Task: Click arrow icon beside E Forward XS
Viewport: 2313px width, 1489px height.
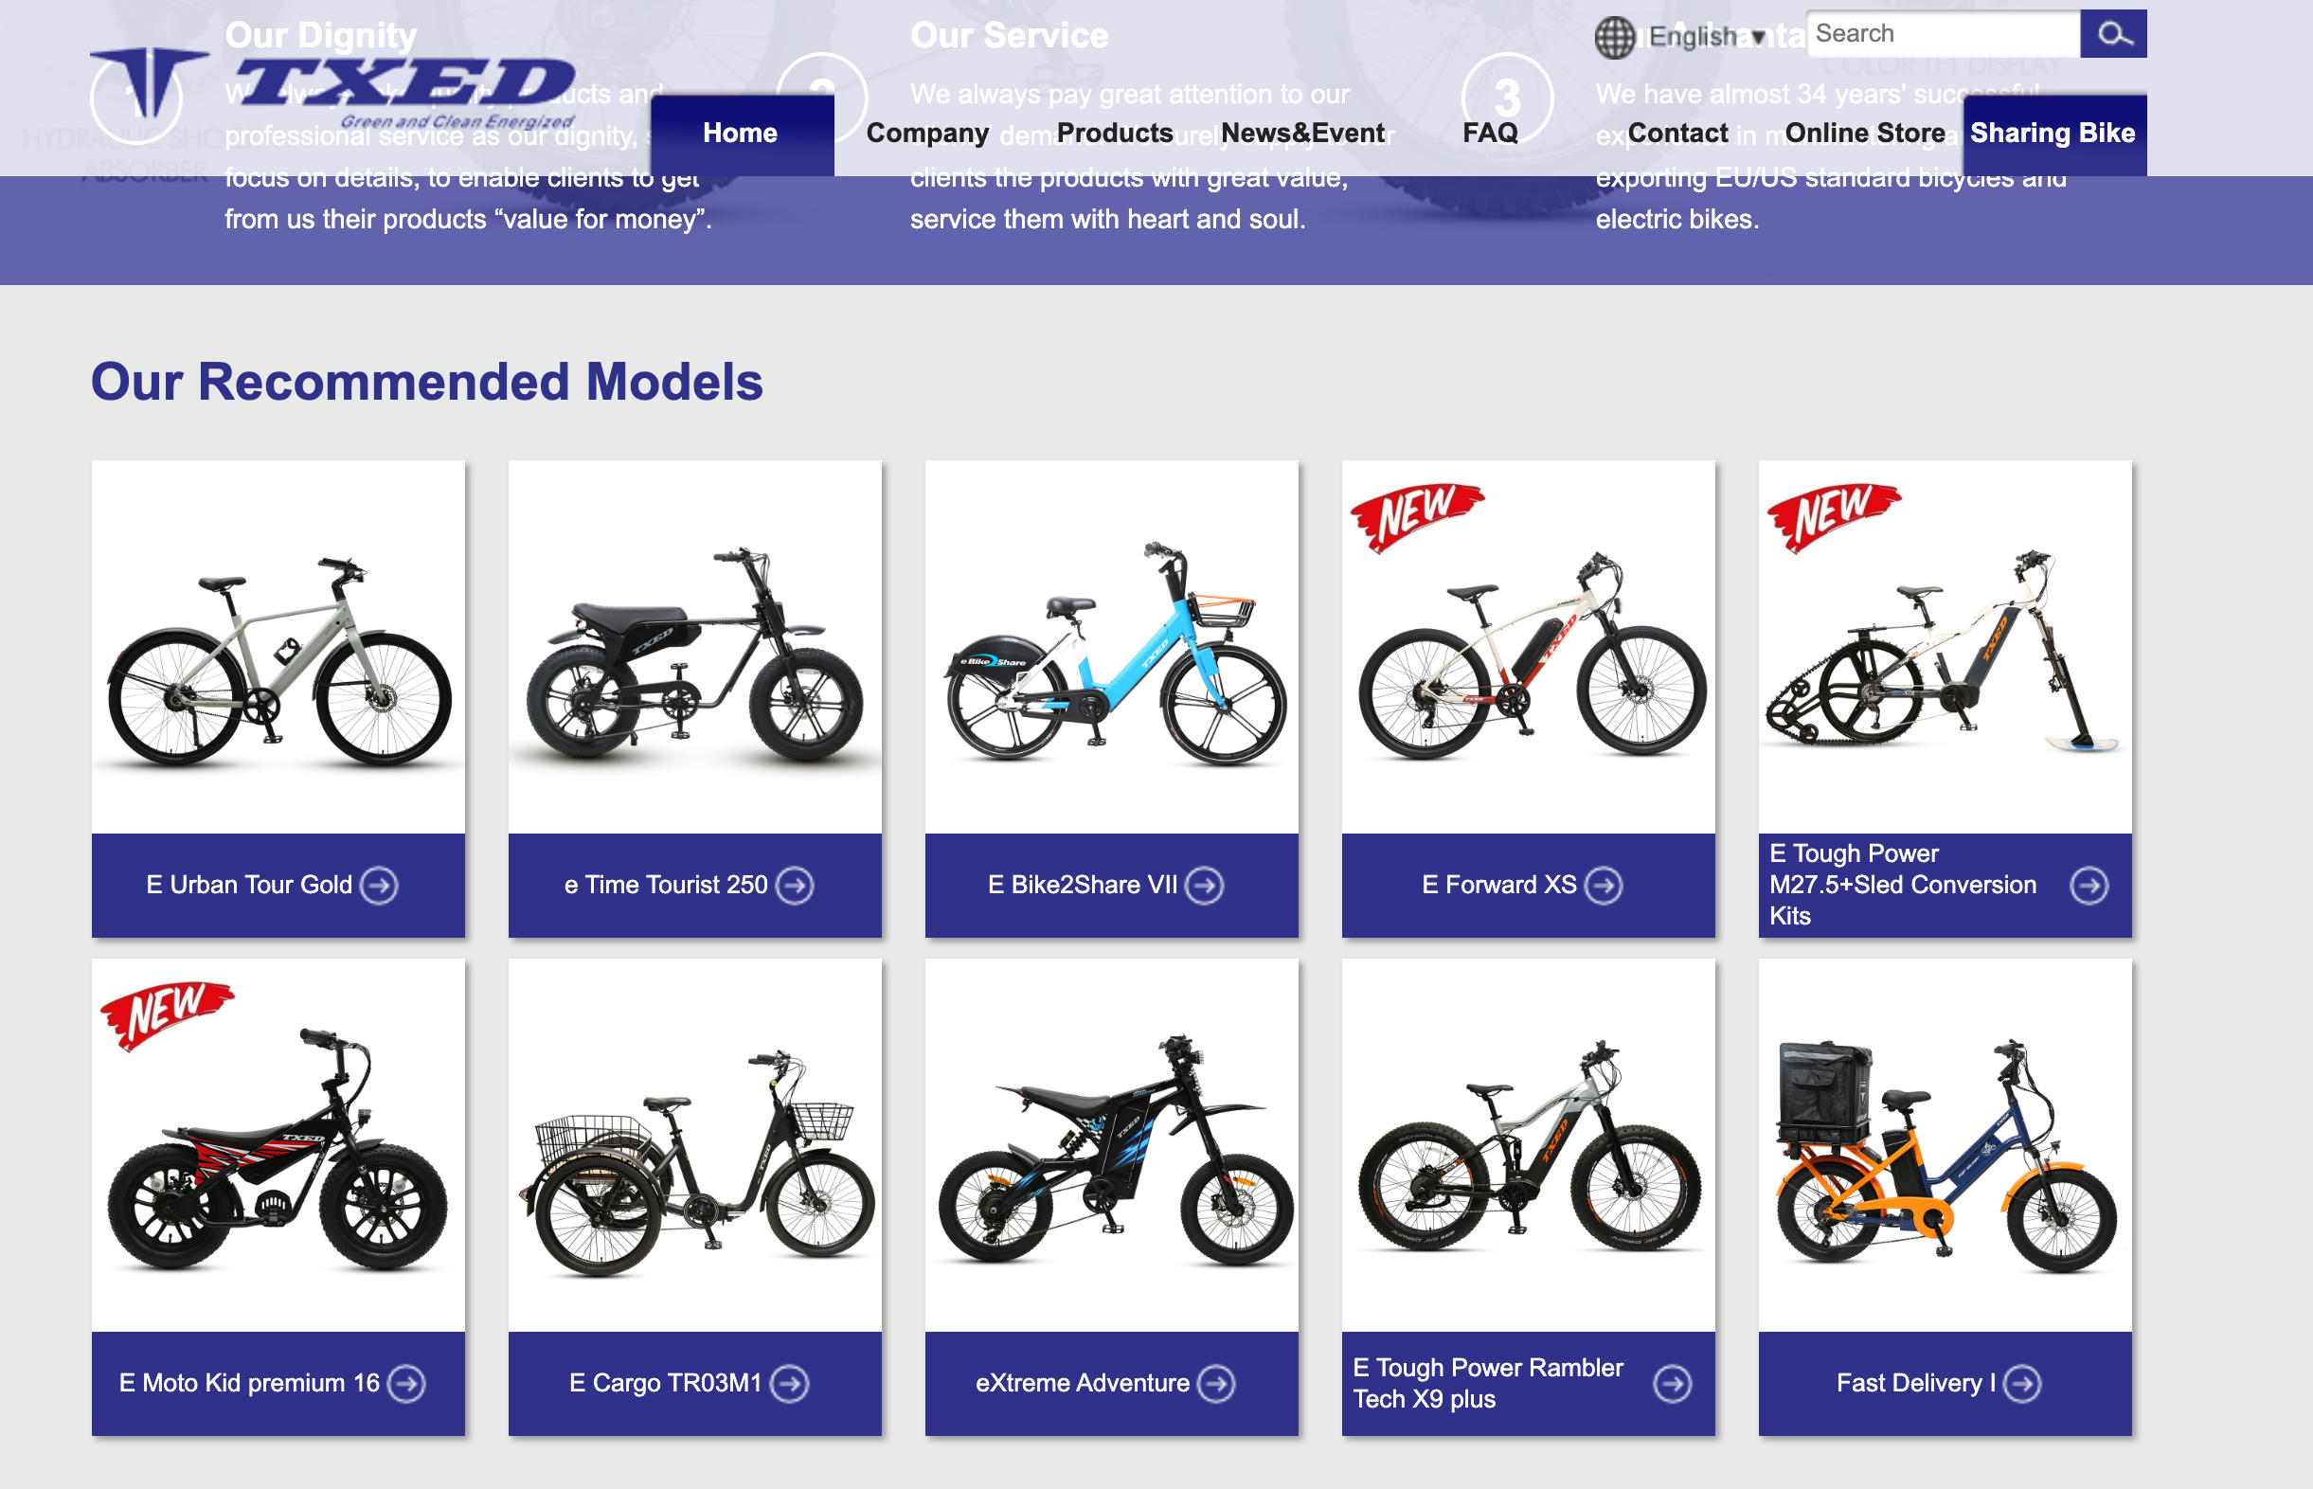Action: click(x=1604, y=885)
